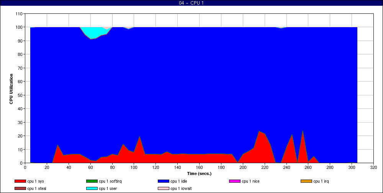Select the 'cpu 1 irq' legend label
383x193 pixels.
pyautogui.click(x=321, y=181)
